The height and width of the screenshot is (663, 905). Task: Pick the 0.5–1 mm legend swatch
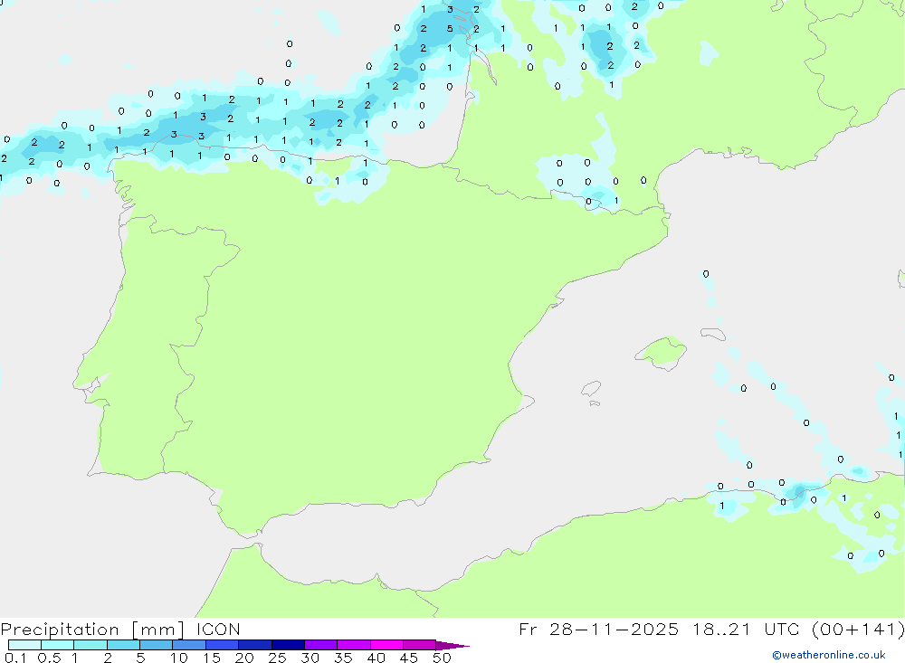57,645
